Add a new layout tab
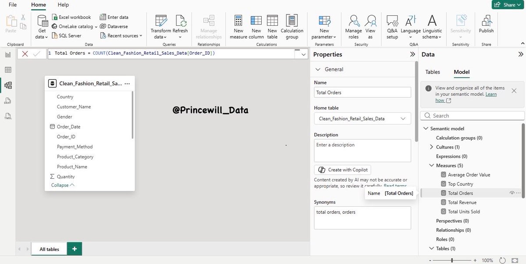This screenshot has width=526, height=264. [x=75, y=249]
